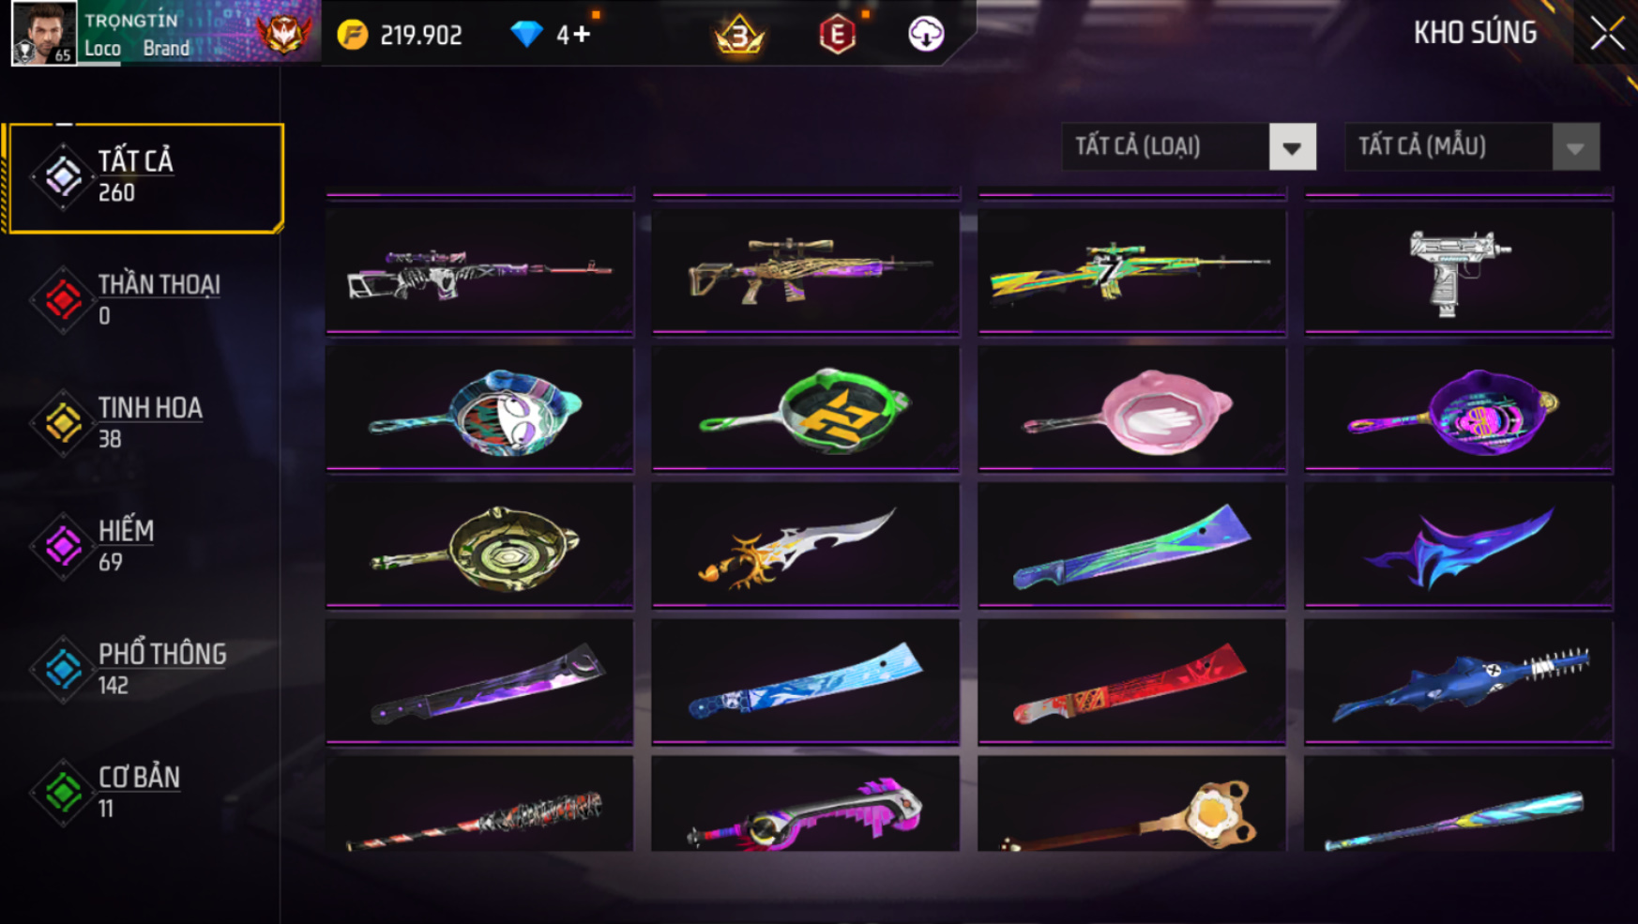Viewport: 1638px width, 924px height.
Task: Tap the cloud download icon
Action: tap(926, 35)
